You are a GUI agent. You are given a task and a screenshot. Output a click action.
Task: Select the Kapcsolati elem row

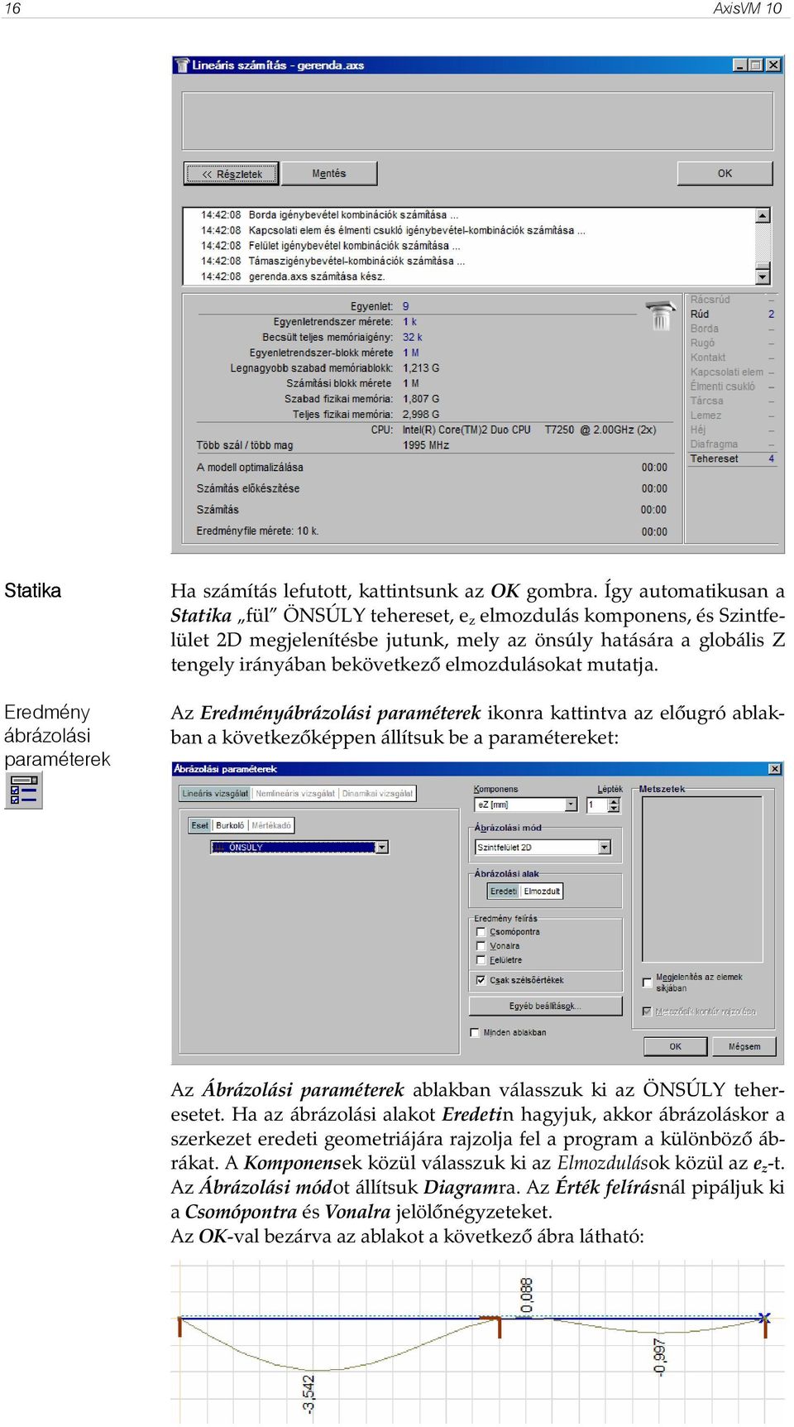[732, 372]
